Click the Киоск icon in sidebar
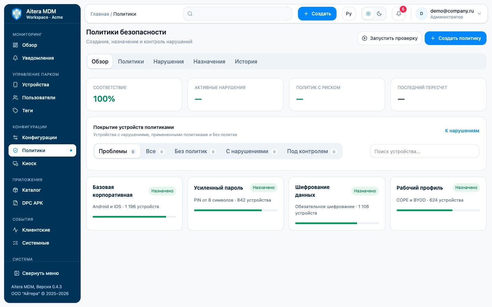492x307 pixels. [15, 163]
